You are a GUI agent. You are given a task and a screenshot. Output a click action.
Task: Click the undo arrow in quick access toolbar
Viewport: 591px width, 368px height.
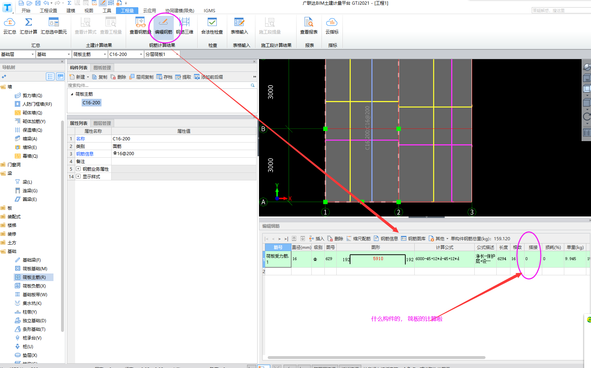click(46, 3)
